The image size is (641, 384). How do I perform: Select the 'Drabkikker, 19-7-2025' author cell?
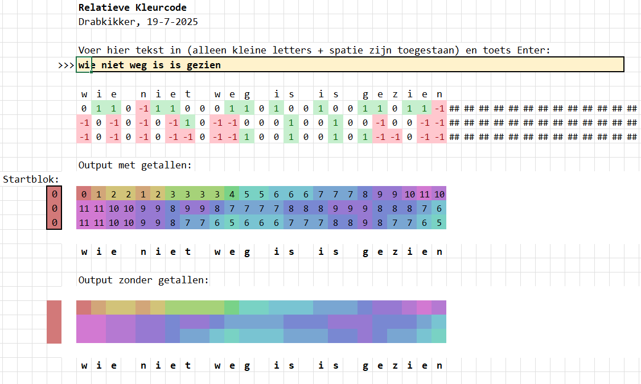point(138,22)
